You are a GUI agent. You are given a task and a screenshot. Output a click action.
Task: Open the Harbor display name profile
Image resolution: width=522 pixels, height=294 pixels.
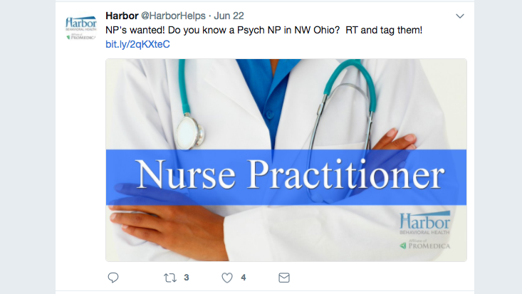pyautogui.click(x=122, y=16)
